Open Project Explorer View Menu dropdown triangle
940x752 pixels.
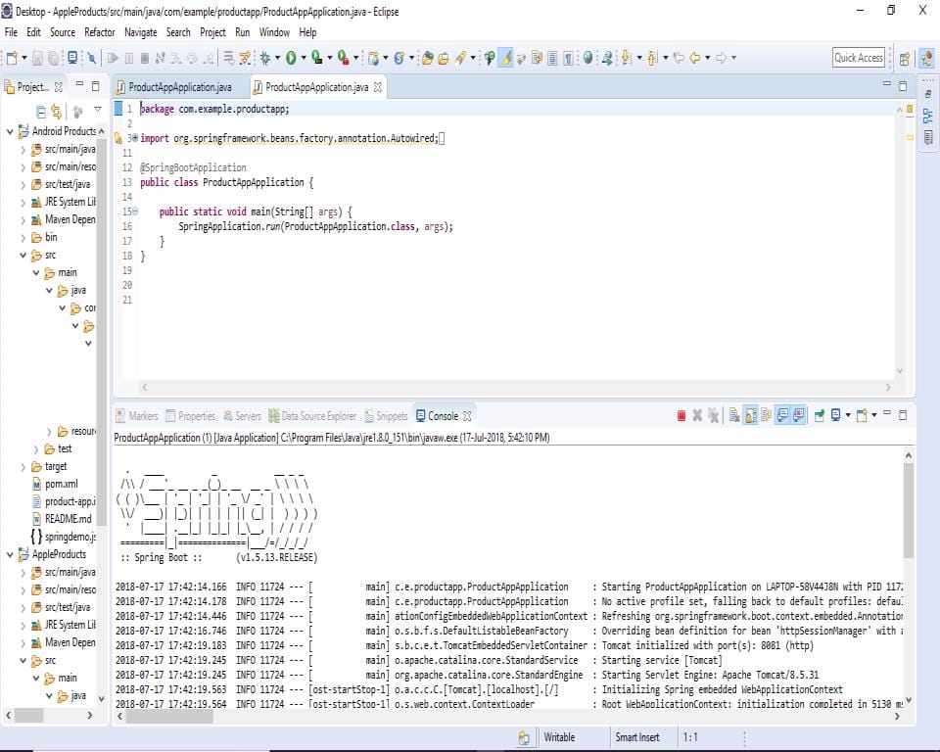point(97,110)
